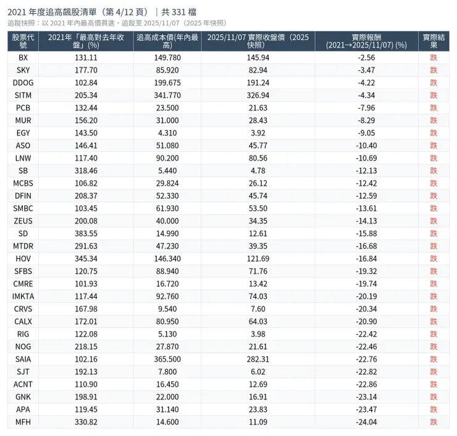
Task: Select ticker CMRE cell
Action: point(23,283)
